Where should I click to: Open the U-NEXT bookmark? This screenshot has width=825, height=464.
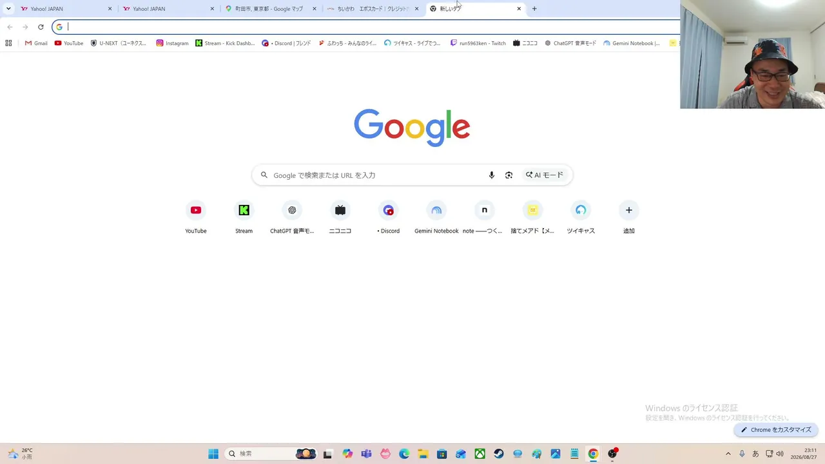tap(119, 43)
